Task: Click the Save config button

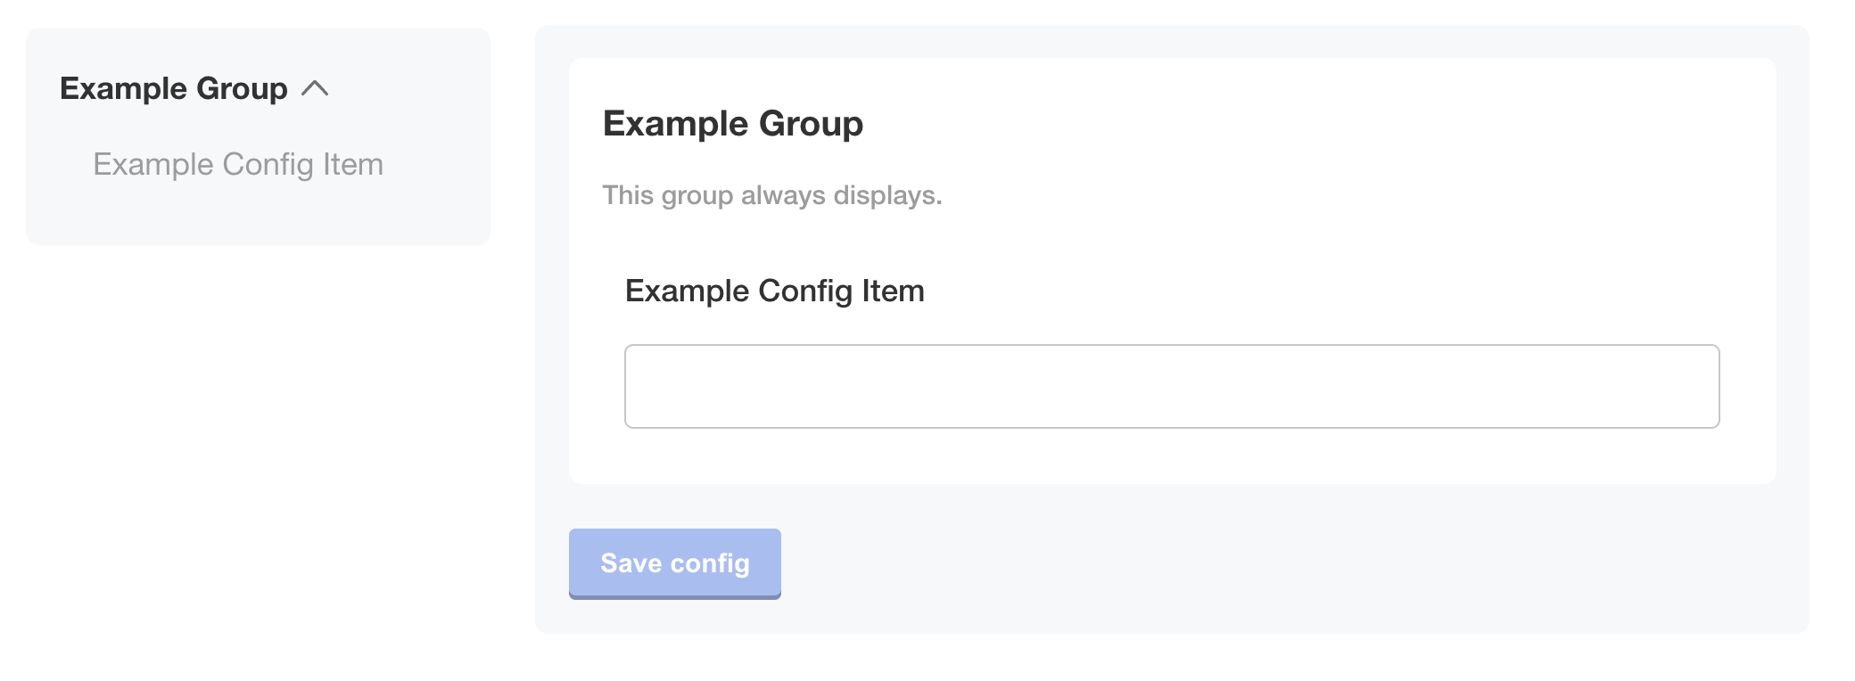Action: (674, 562)
